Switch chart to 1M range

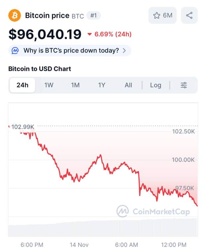pyautogui.click(x=75, y=85)
